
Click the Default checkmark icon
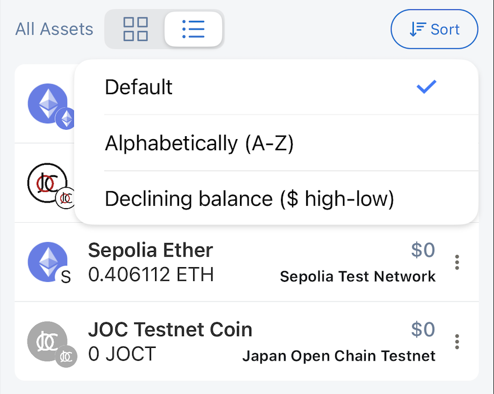pyautogui.click(x=426, y=87)
